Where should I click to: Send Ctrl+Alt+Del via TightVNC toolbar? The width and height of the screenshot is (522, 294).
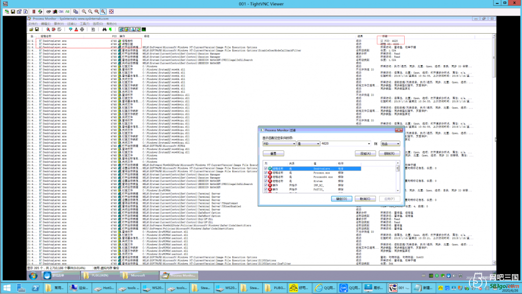[x=48, y=12]
